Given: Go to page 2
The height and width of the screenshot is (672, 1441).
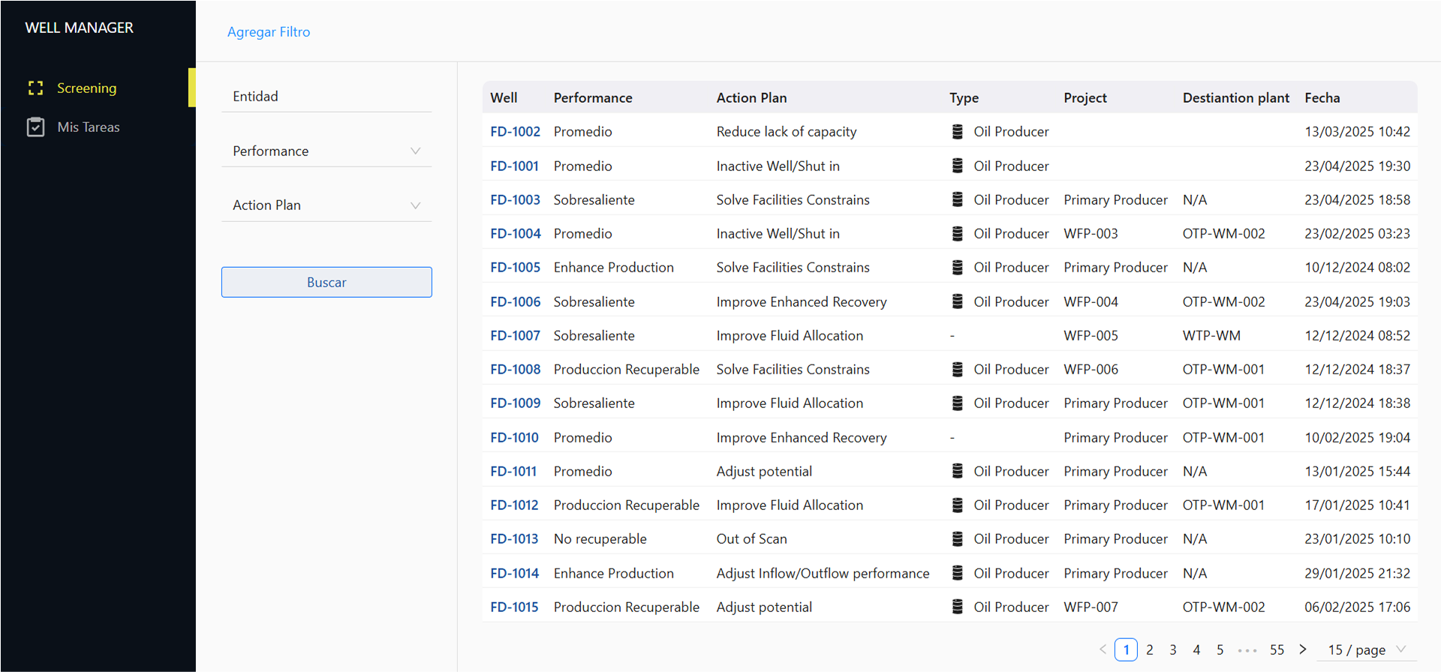Looking at the screenshot, I should (x=1150, y=649).
